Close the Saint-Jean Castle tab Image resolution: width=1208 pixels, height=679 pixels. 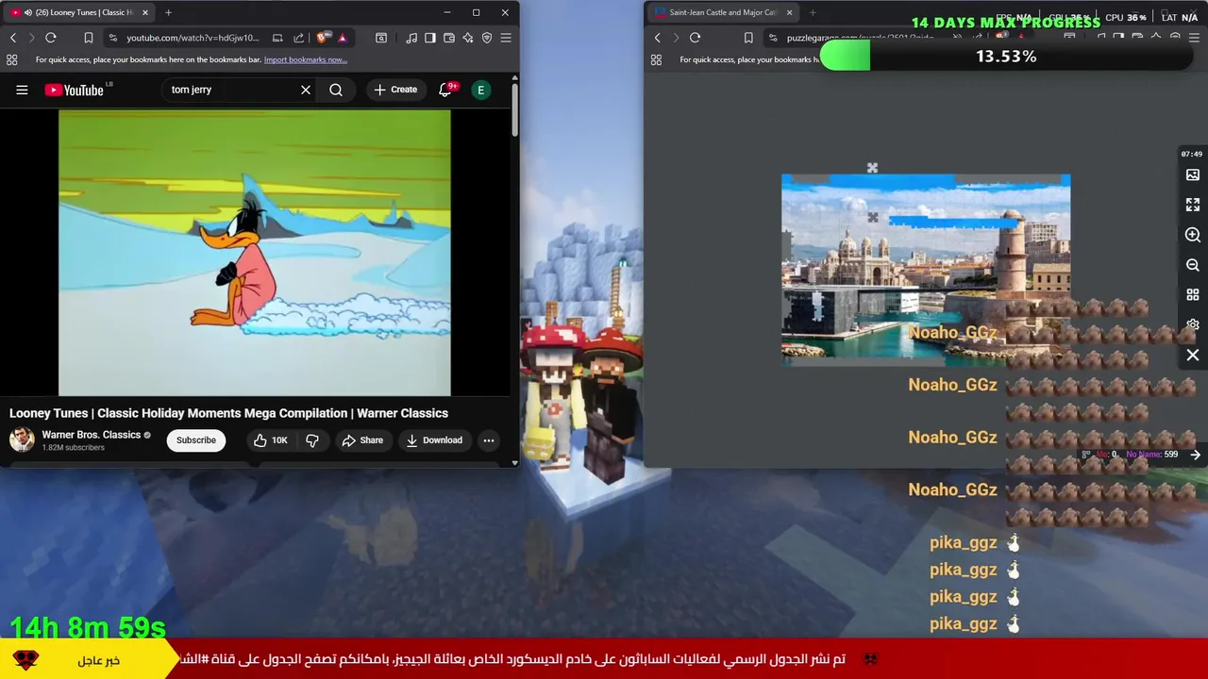pos(789,12)
